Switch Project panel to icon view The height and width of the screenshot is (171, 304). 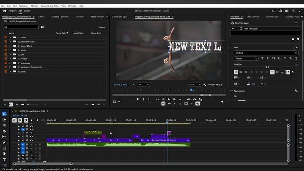(x=17, y=104)
